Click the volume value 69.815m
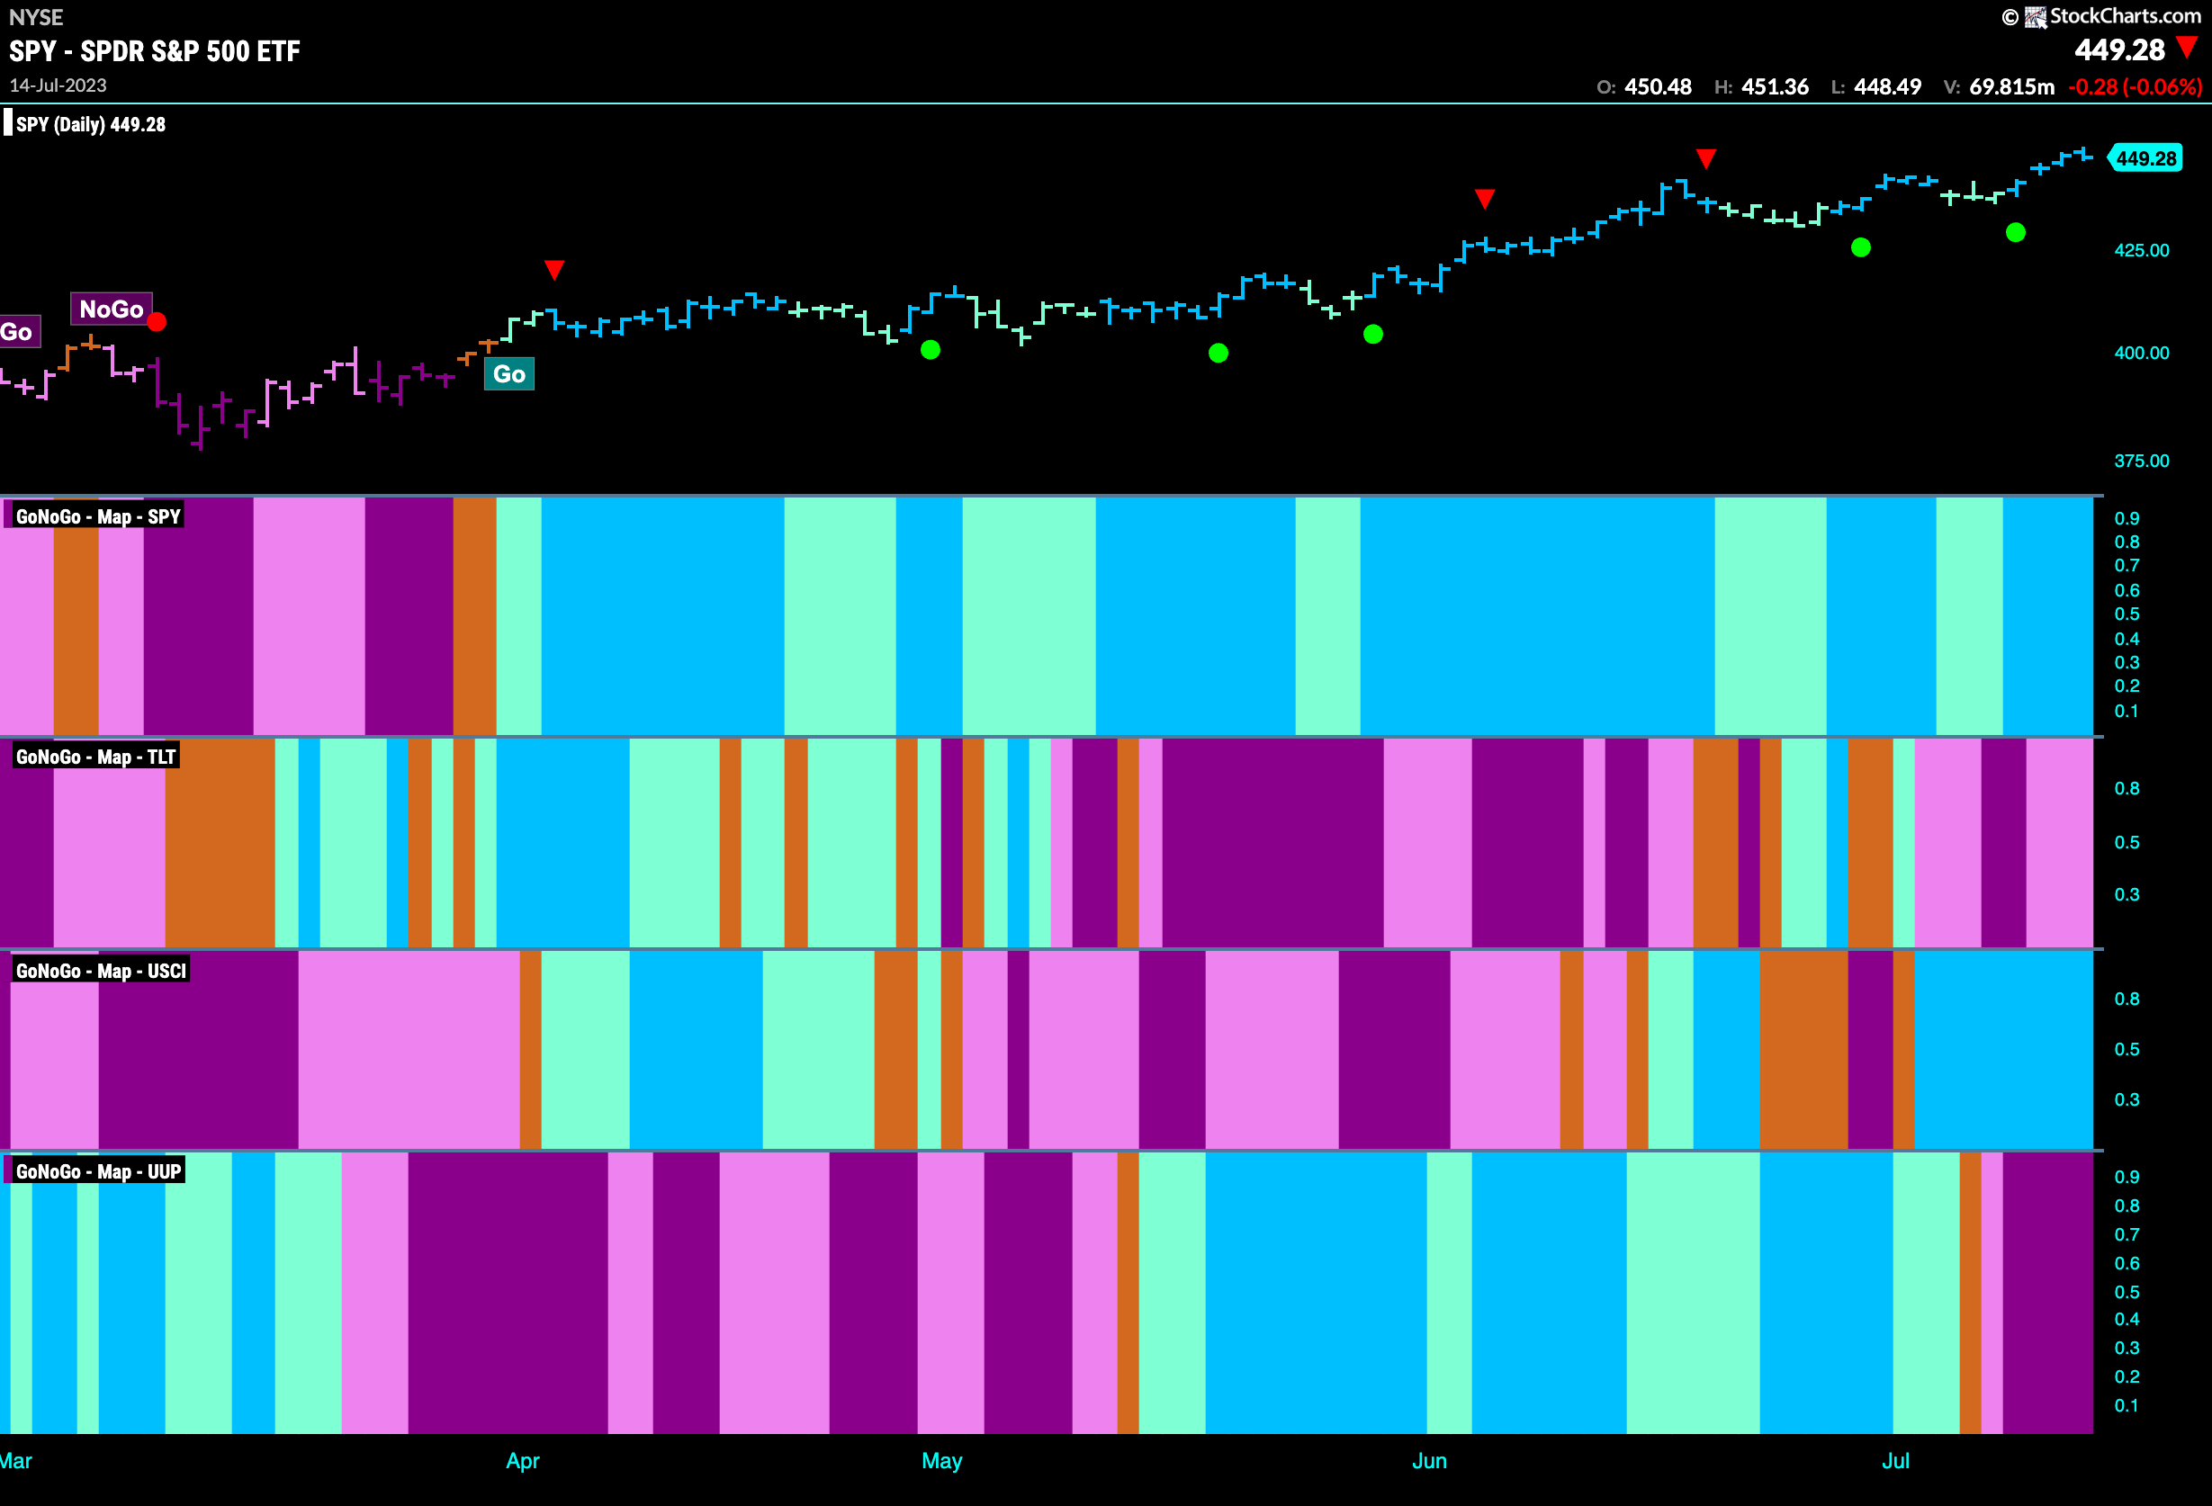The width and height of the screenshot is (2212, 1506). (2011, 86)
